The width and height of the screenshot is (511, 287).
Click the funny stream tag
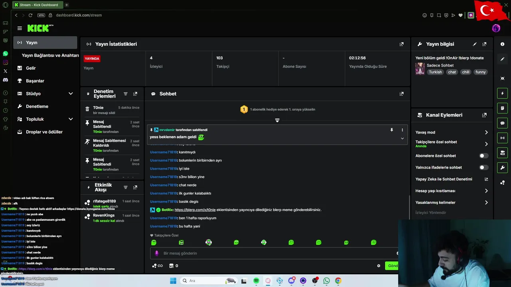click(481, 72)
